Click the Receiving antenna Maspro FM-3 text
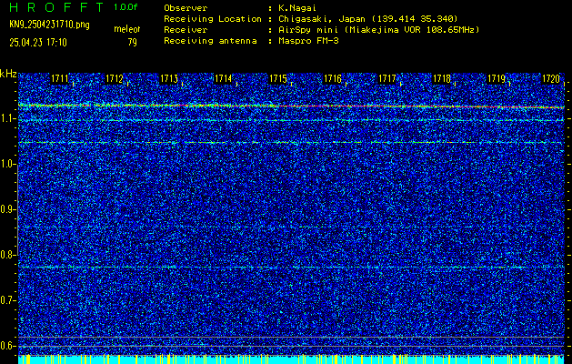Image resolution: width=572 pixels, height=364 pixels. 308,41
